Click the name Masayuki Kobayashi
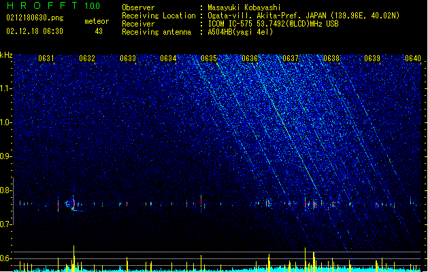 coord(244,7)
